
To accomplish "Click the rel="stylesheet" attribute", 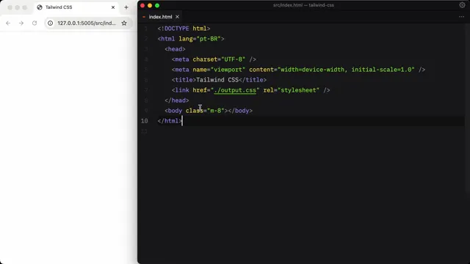I will pos(292,90).
